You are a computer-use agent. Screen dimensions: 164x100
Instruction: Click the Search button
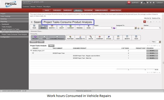click(x=34, y=42)
